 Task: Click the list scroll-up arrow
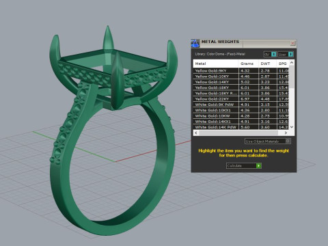click(x=292, y=63)
